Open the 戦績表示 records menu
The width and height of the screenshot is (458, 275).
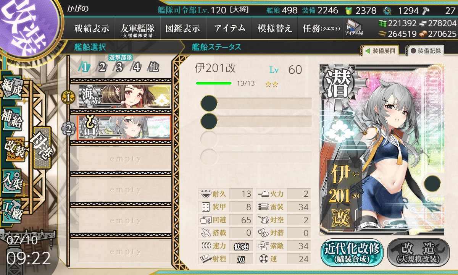click(x=92, y=28)
